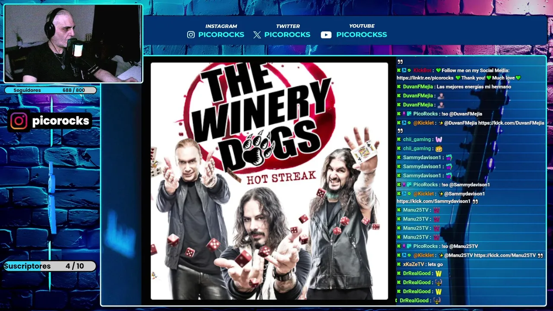The image size is (553, 311).
Task: Click the @Kicklet name beside @Manu25TV
Action: pyautogui.click(x=423, y=255)
